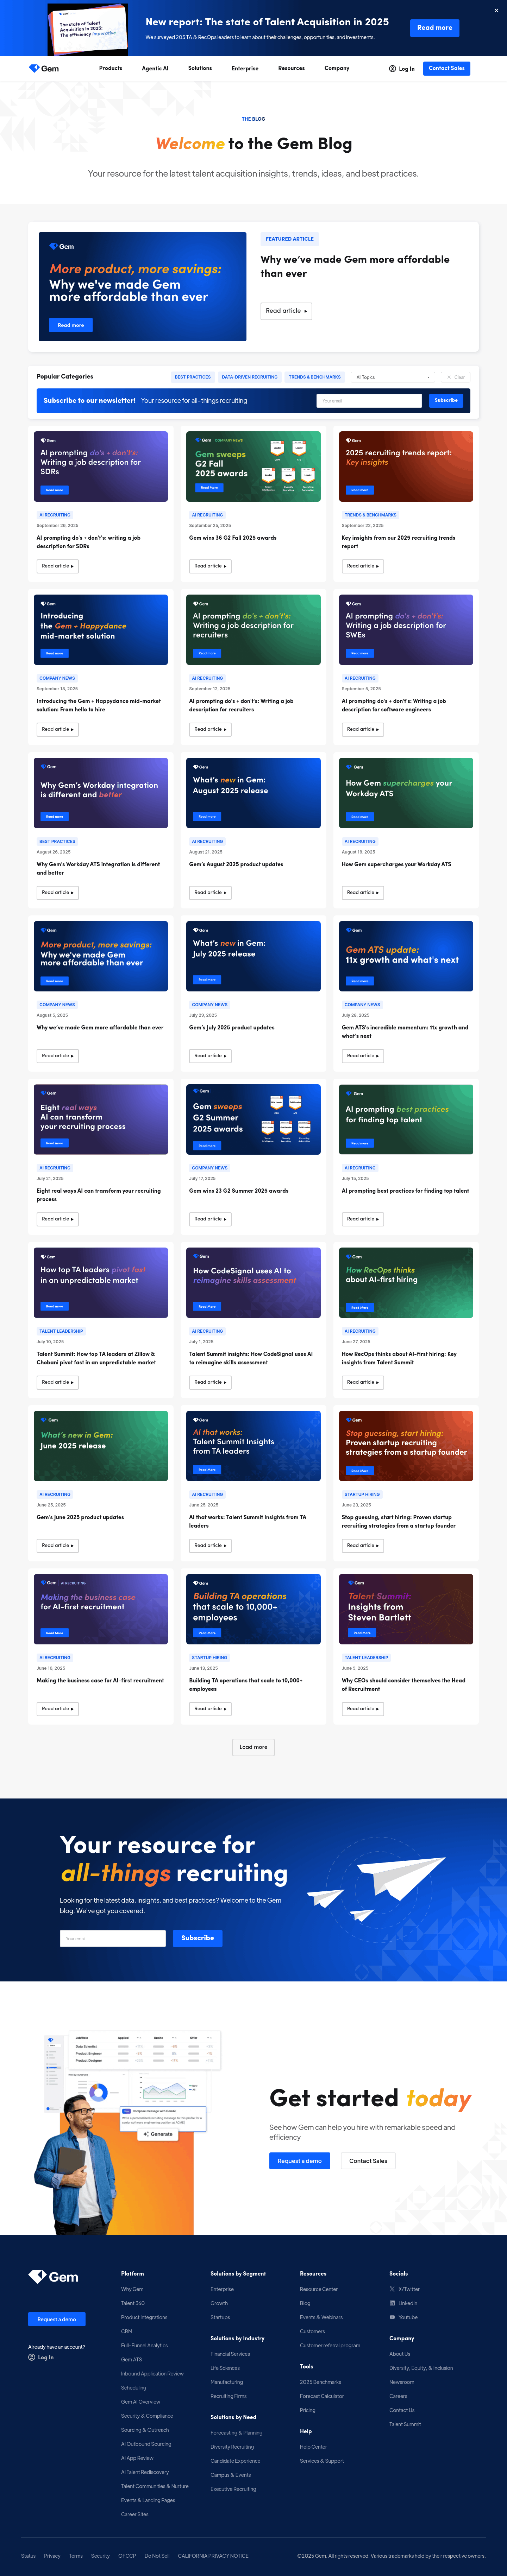Screen dimensions: 507x2576
Task: Filter by Trends & Benchmarks category
Action: tap(314, 377)
